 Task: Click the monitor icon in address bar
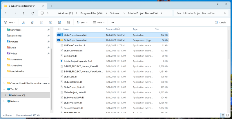pos(42,13)
